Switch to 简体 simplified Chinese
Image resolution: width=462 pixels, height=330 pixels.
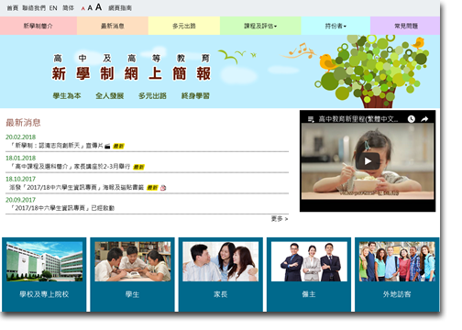click(x=68, y=8)
